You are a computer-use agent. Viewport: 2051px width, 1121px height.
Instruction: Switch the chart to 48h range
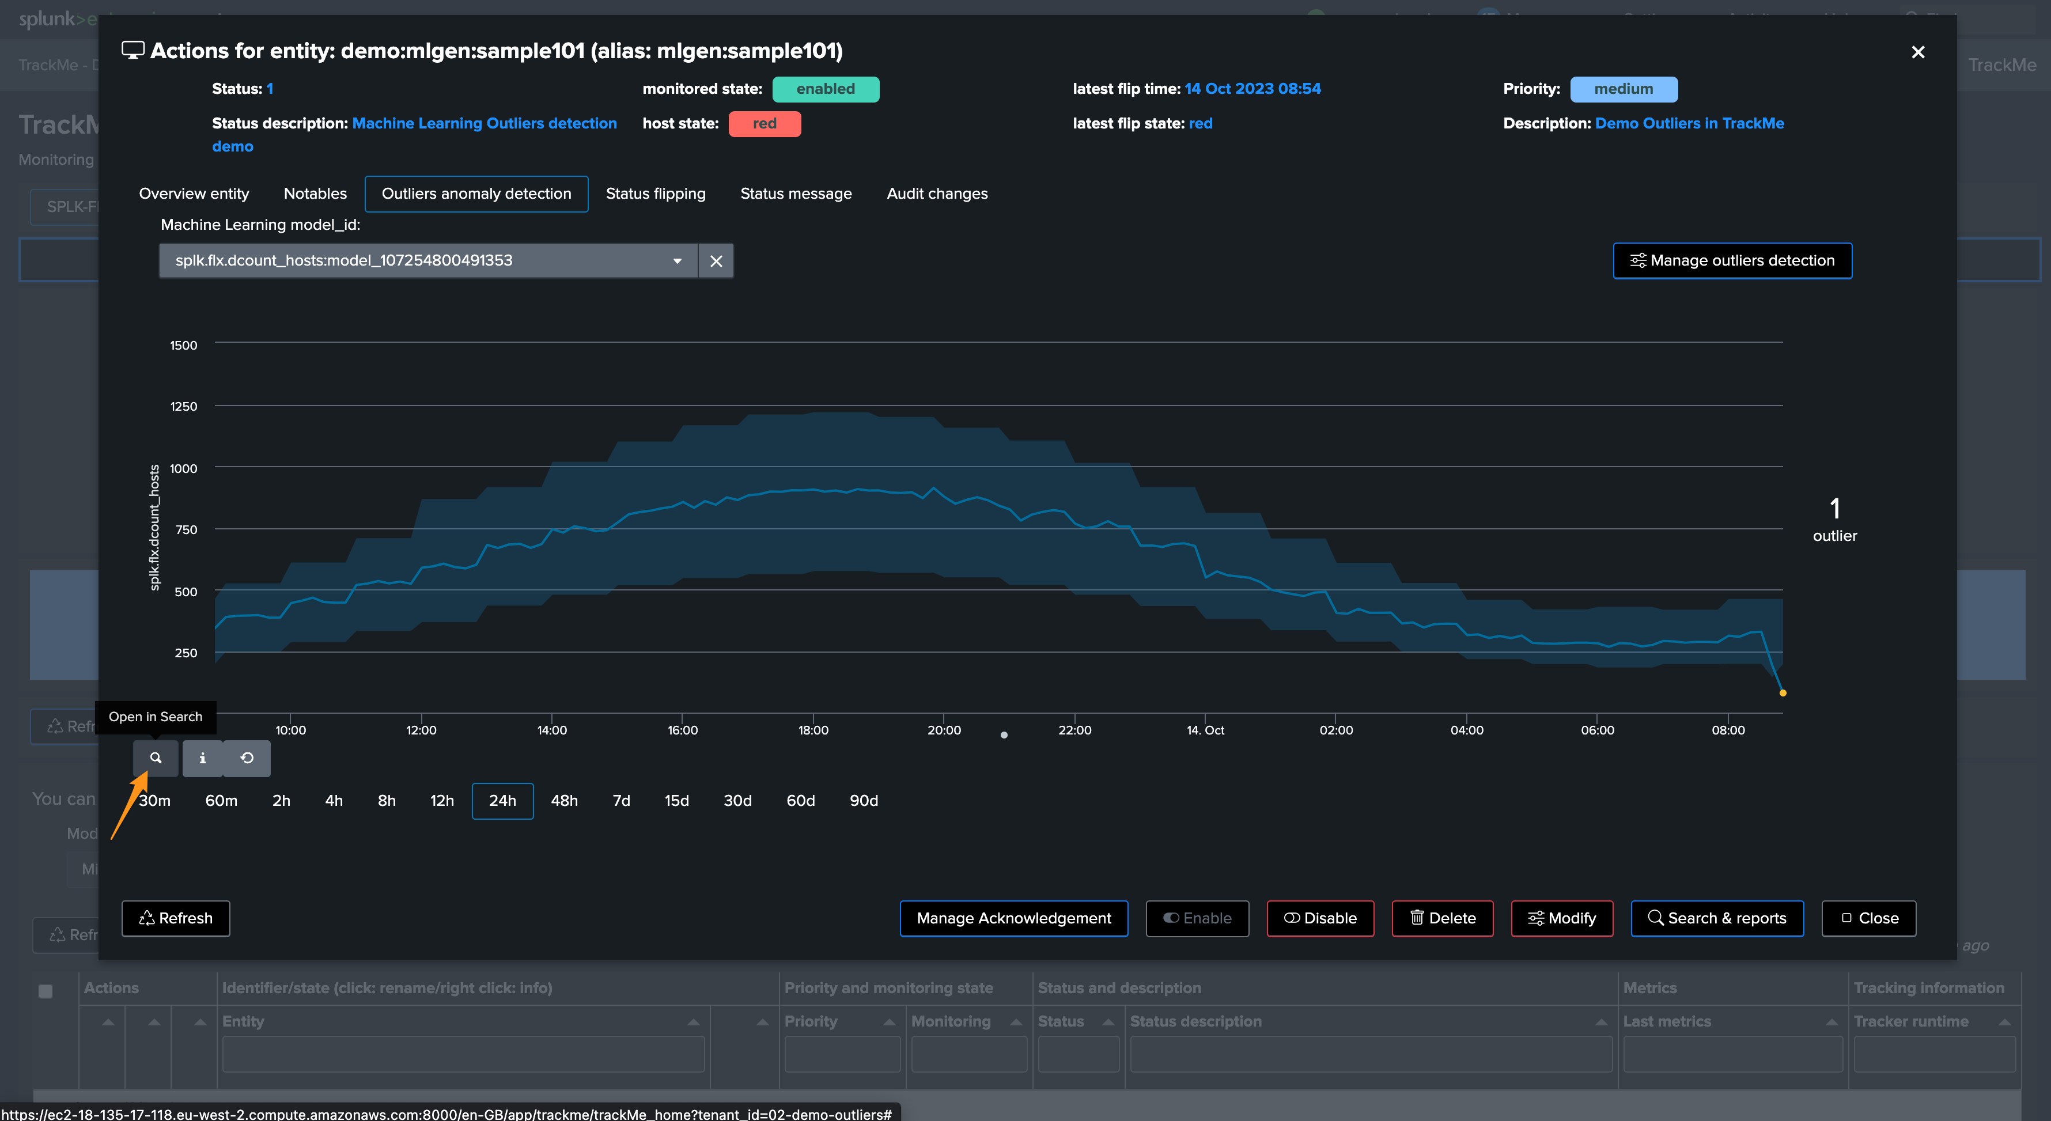tap(563, 801)
